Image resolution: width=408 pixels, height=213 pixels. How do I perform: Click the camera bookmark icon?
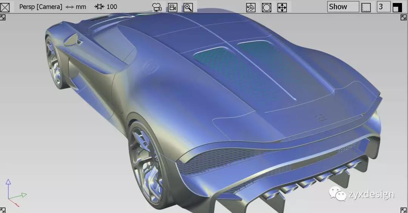pyautogui.click(x=173, y=8)
